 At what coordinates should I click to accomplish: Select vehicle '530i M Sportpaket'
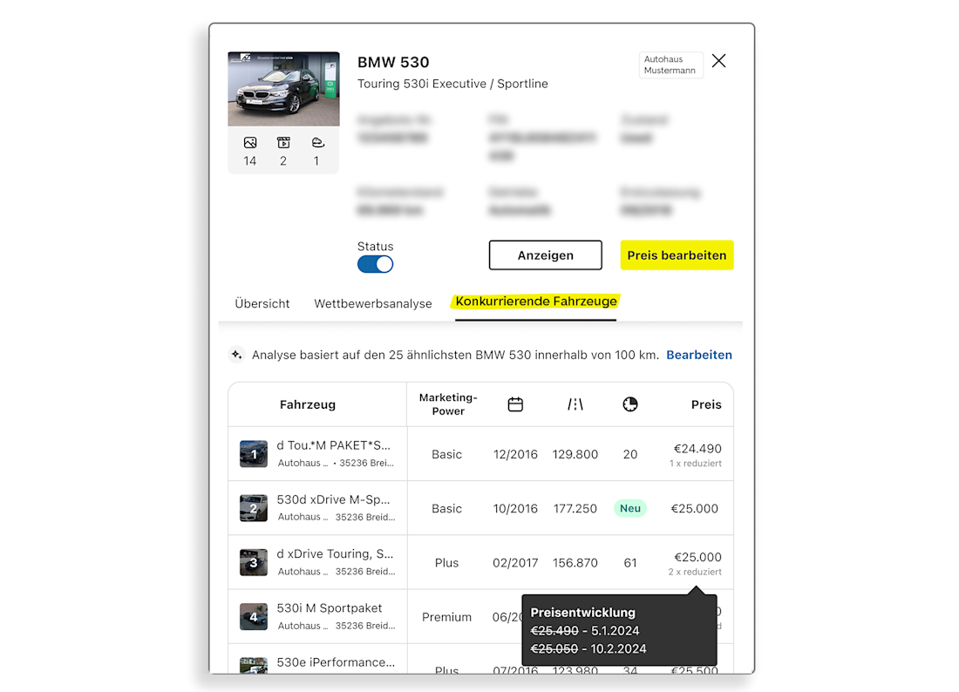point(329,608)
